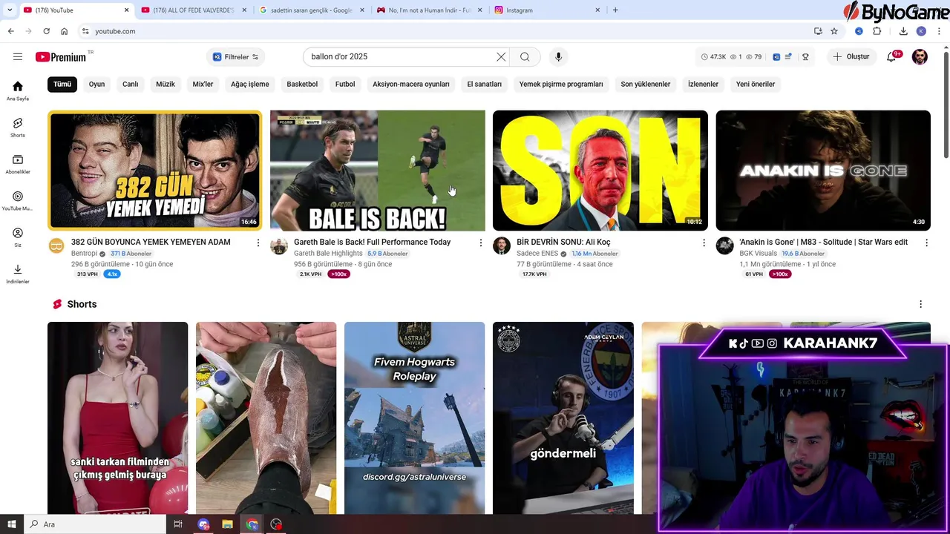The image size is (950, 534).
Task: Open İndirilenler in the sidebar
Action: tap(18, 274)
